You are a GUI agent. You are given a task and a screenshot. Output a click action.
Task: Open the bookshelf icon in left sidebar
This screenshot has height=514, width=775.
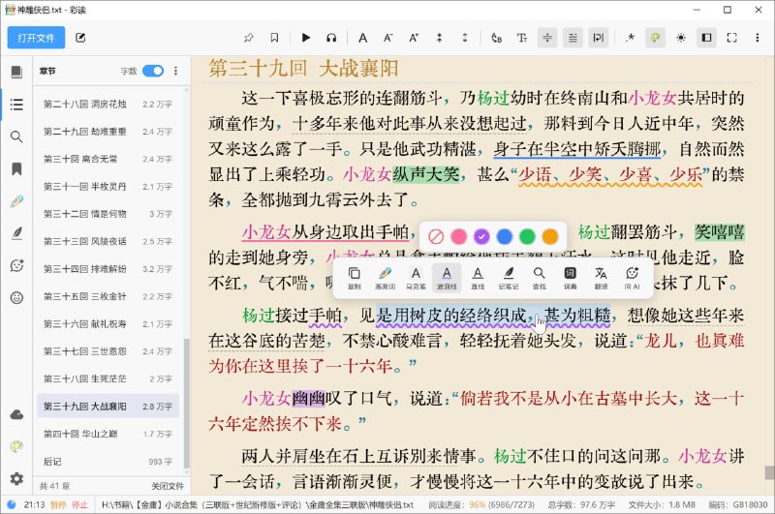(16, 72)
